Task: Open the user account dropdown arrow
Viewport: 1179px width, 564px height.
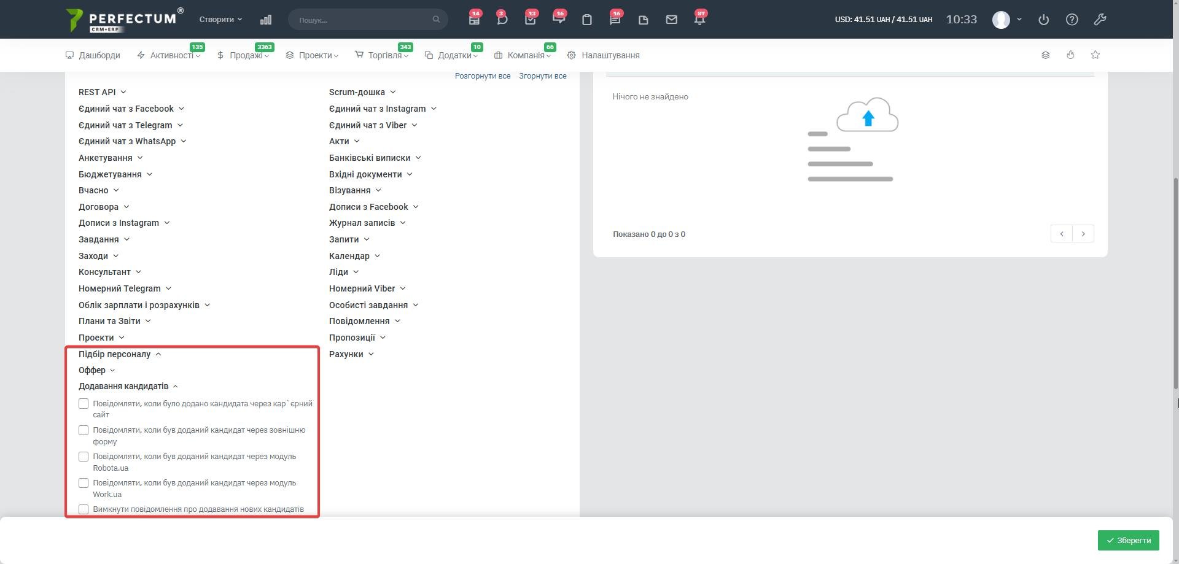Action: [x=1019, y=20]
